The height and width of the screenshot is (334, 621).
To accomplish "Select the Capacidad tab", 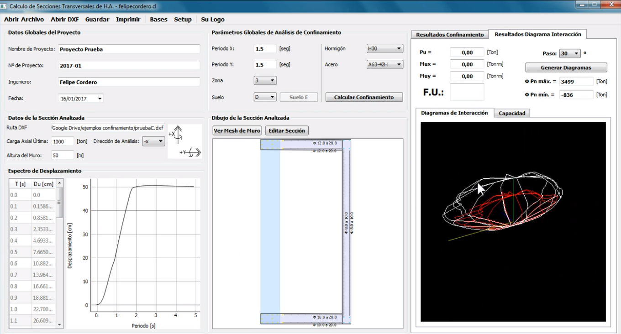I will pos(512,113).
